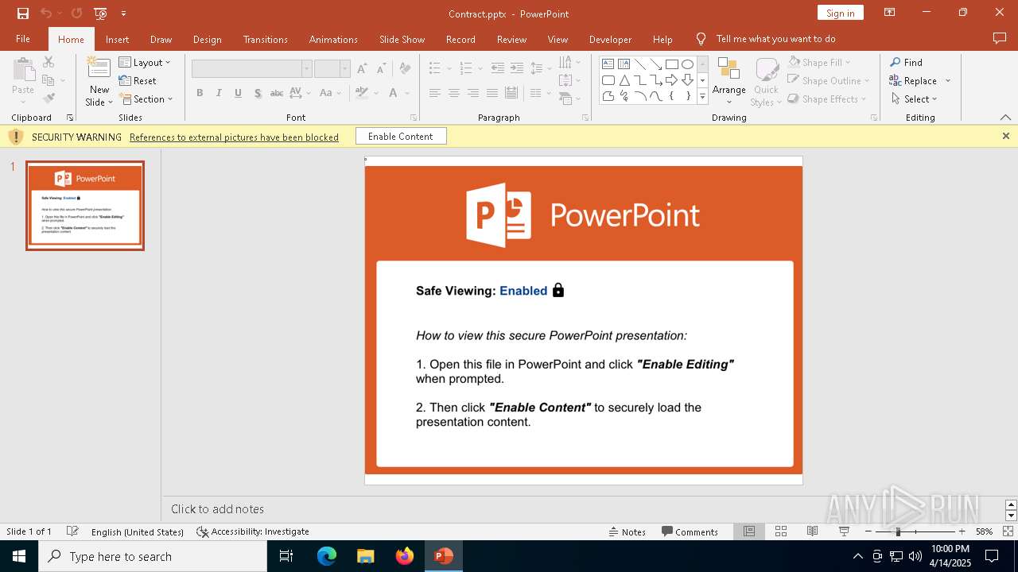Toggle Italic formatting

219,93
